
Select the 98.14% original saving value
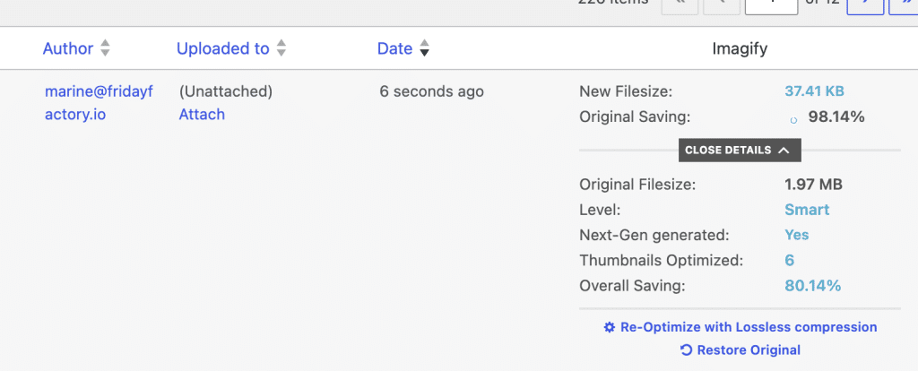836,117
